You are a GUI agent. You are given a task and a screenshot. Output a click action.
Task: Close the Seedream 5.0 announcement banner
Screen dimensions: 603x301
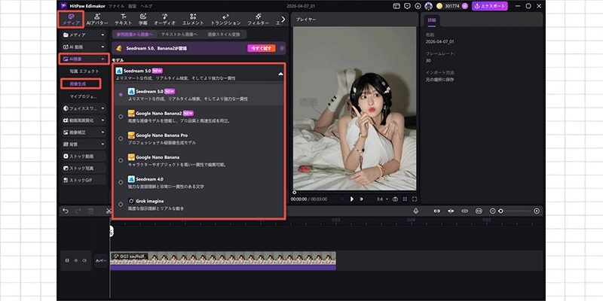[282, 48]
